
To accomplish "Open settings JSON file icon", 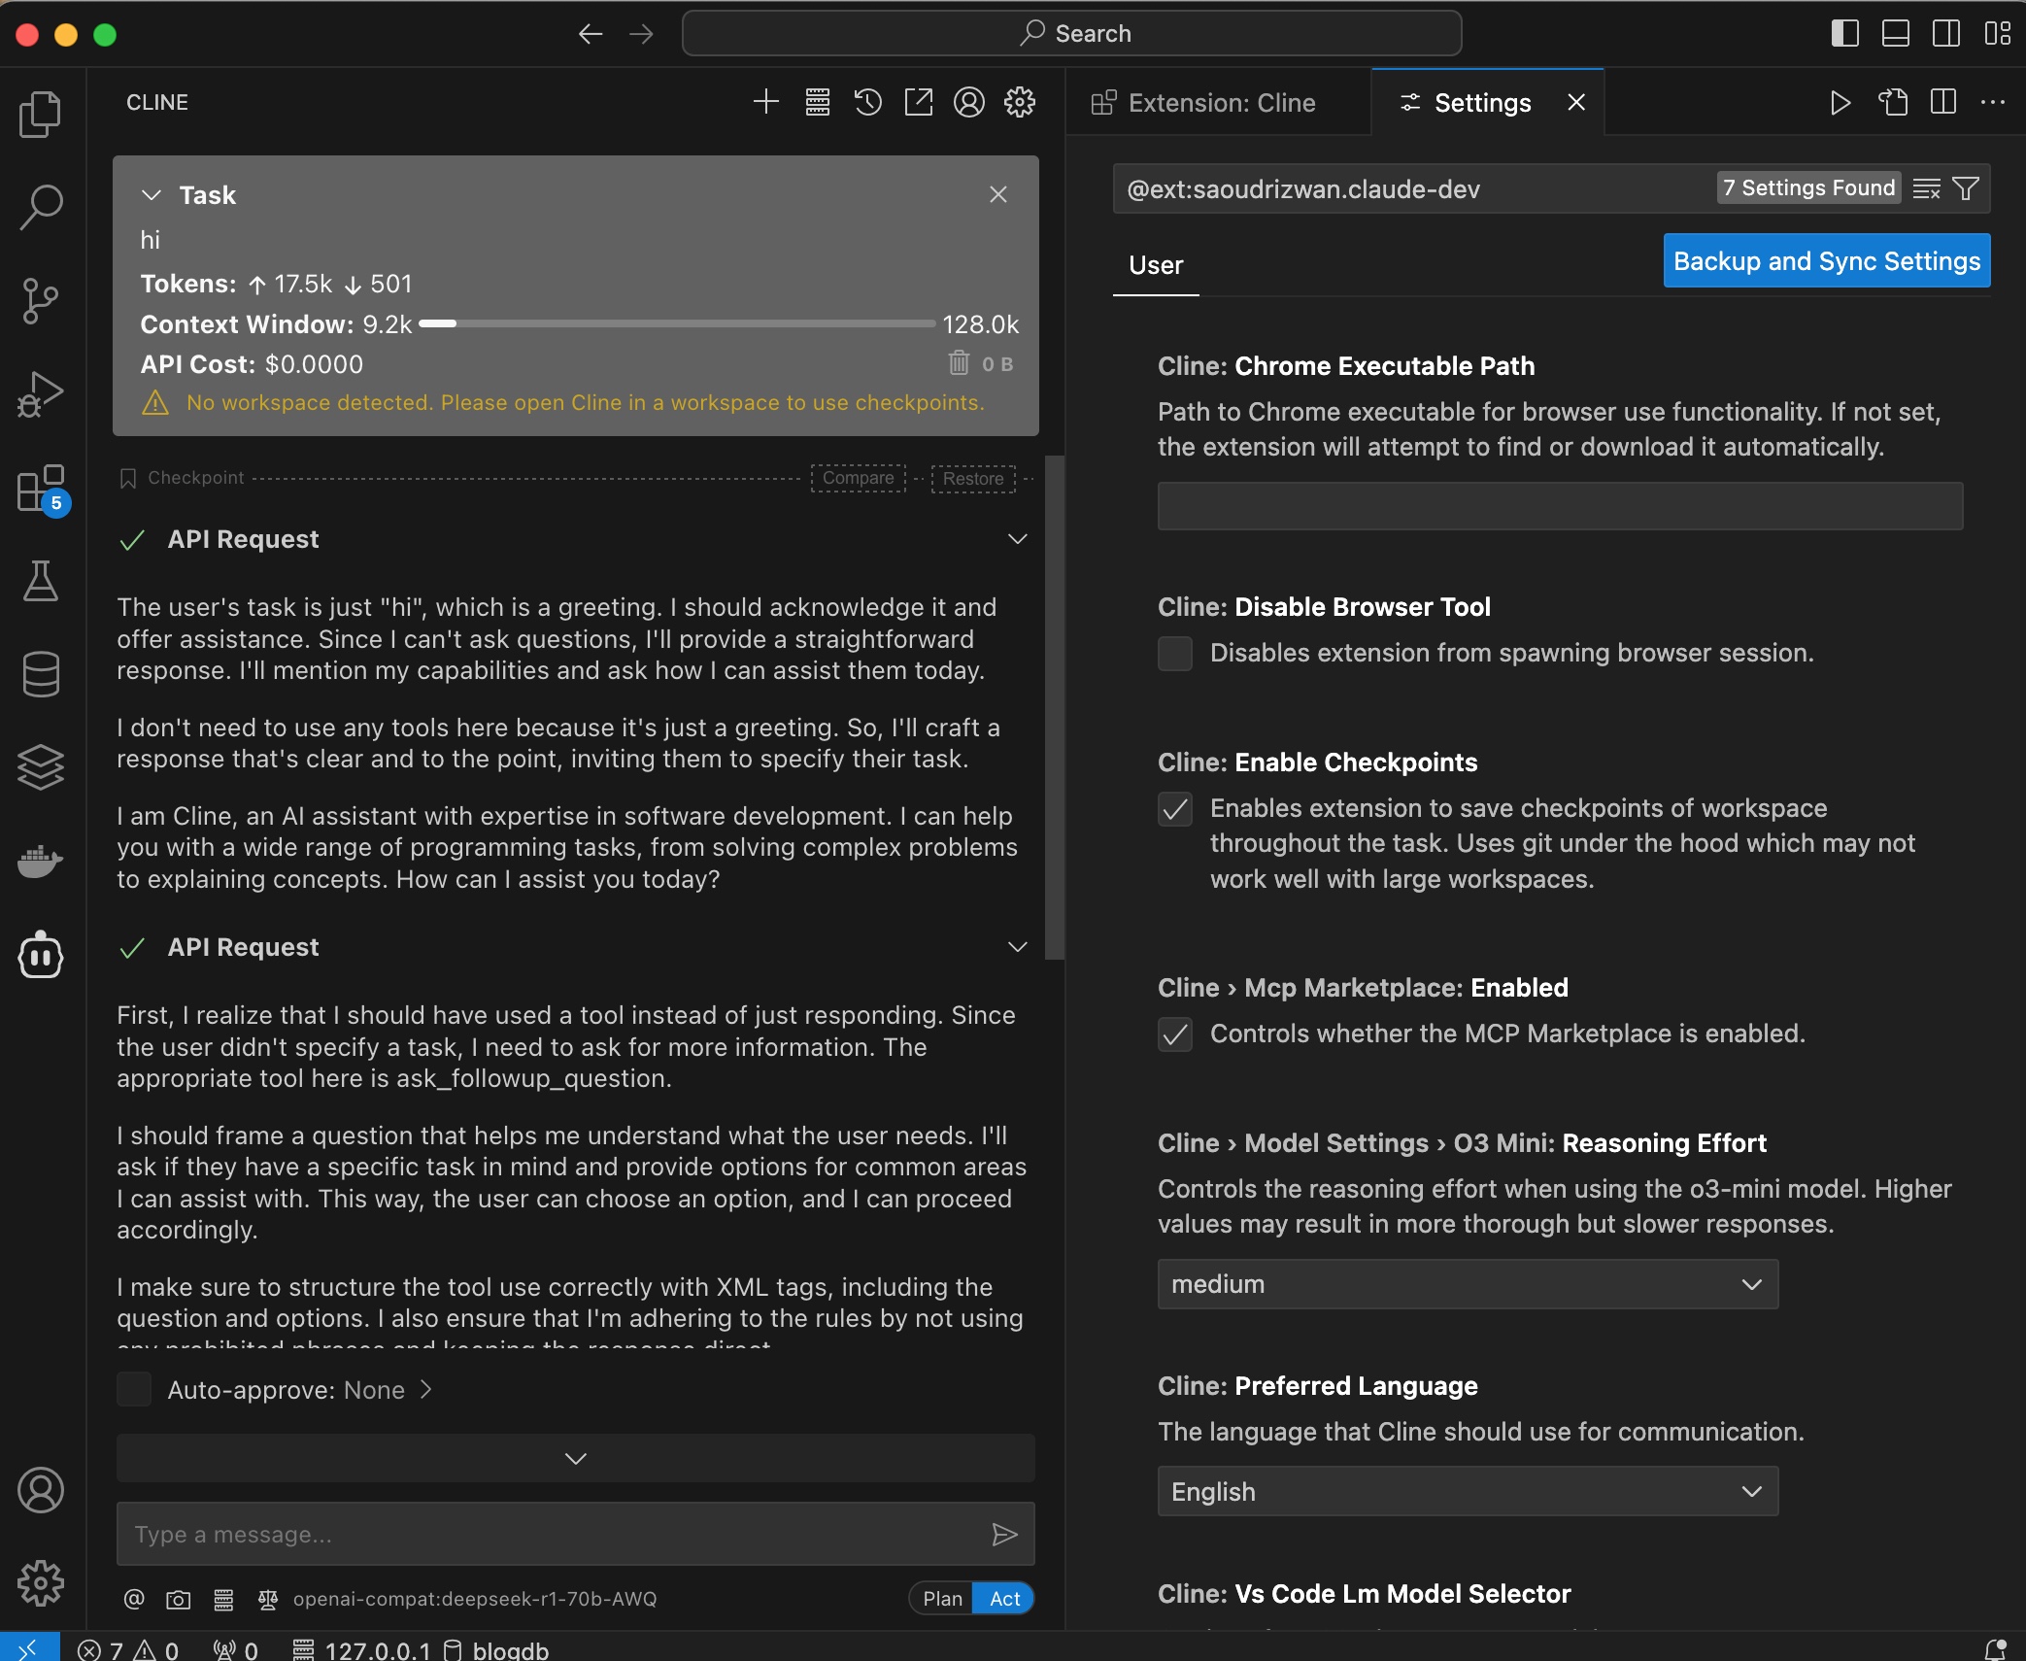I will [1893, 102].
